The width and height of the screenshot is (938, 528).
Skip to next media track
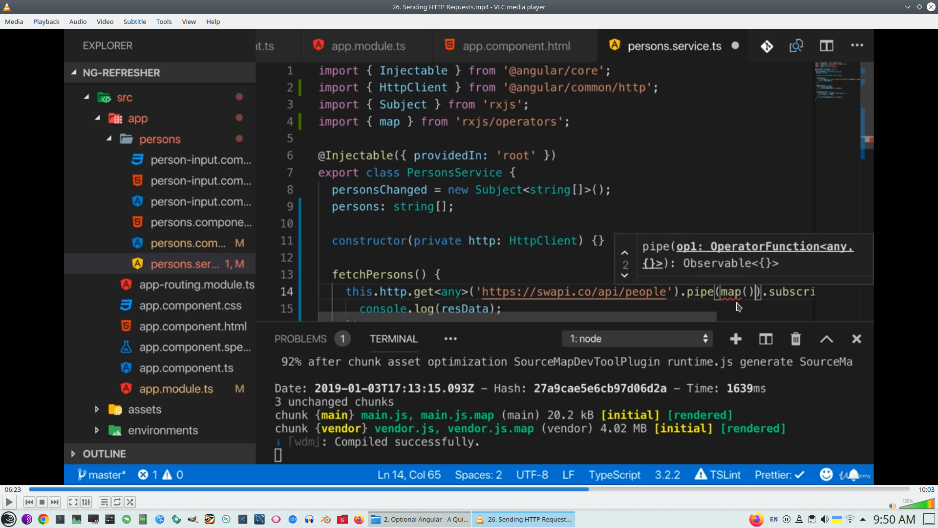click(55, 502)
